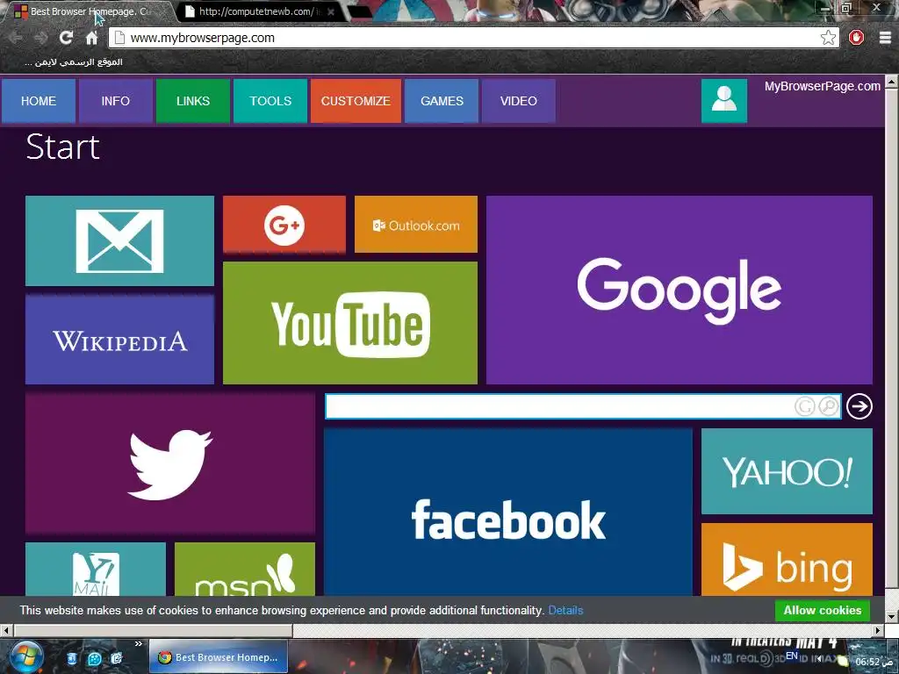Go back with the browser back arrow
The height and width of the screenshot is (674, 899).
click(16, 38)
